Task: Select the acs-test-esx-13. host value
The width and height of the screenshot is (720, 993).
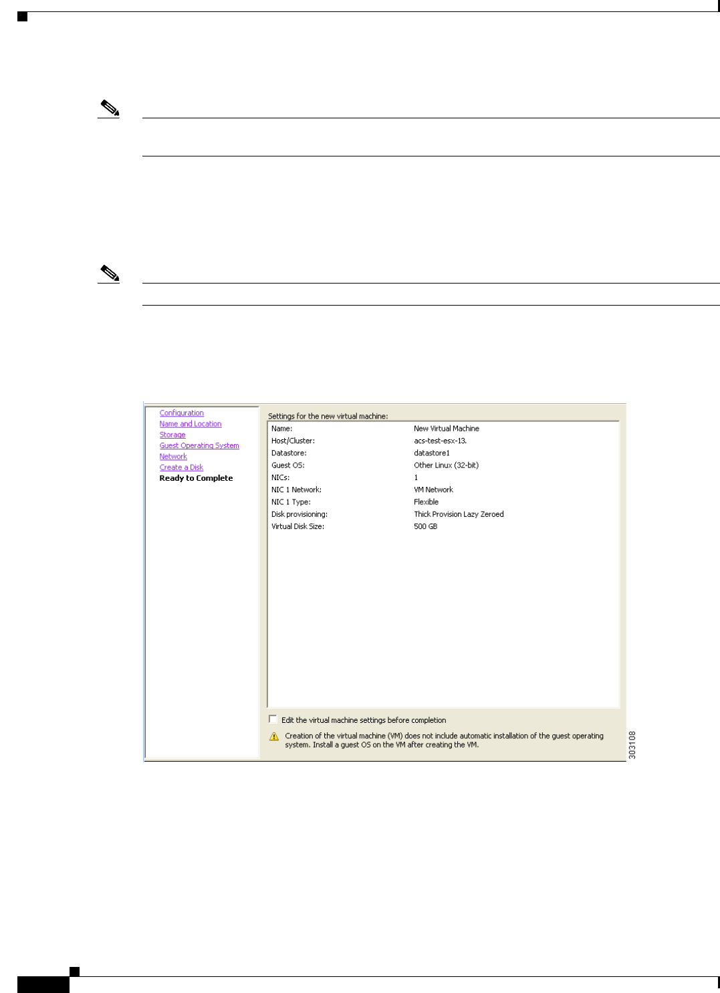Action: click(x=440, y=441)
